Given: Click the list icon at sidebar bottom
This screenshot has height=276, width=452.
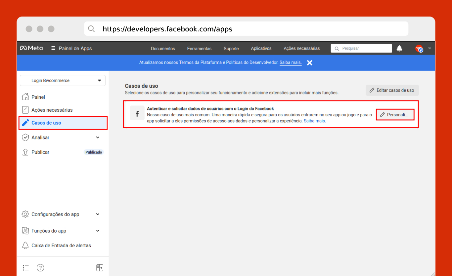Looking at the screenshot, I should pos(26,268).
